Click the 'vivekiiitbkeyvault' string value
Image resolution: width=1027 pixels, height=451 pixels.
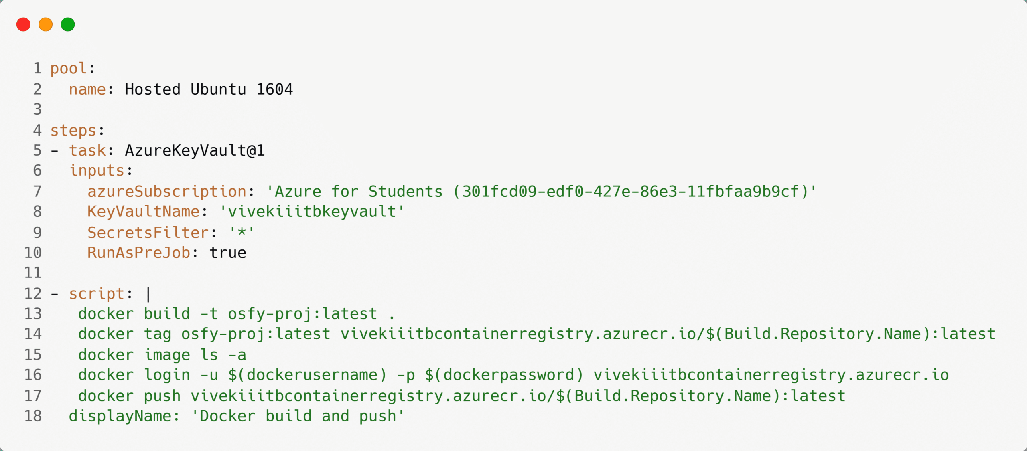point(312,211)
